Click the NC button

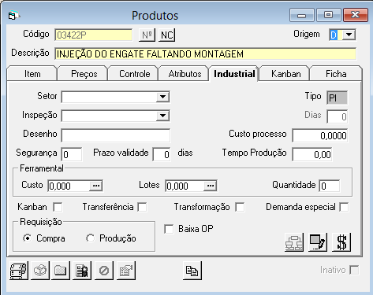point(167,35)
